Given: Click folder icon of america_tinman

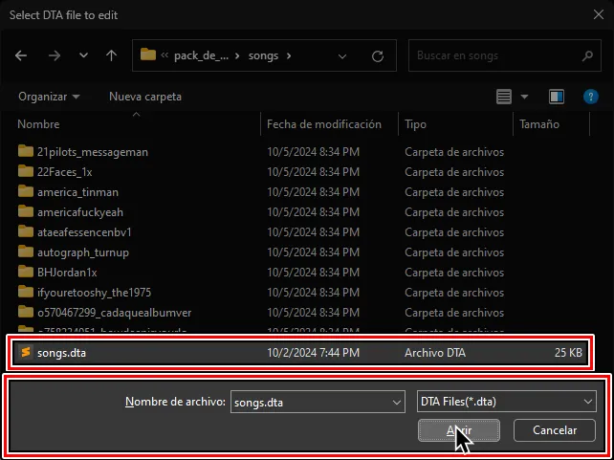Looking at the screenshot, I should point(26,191).
